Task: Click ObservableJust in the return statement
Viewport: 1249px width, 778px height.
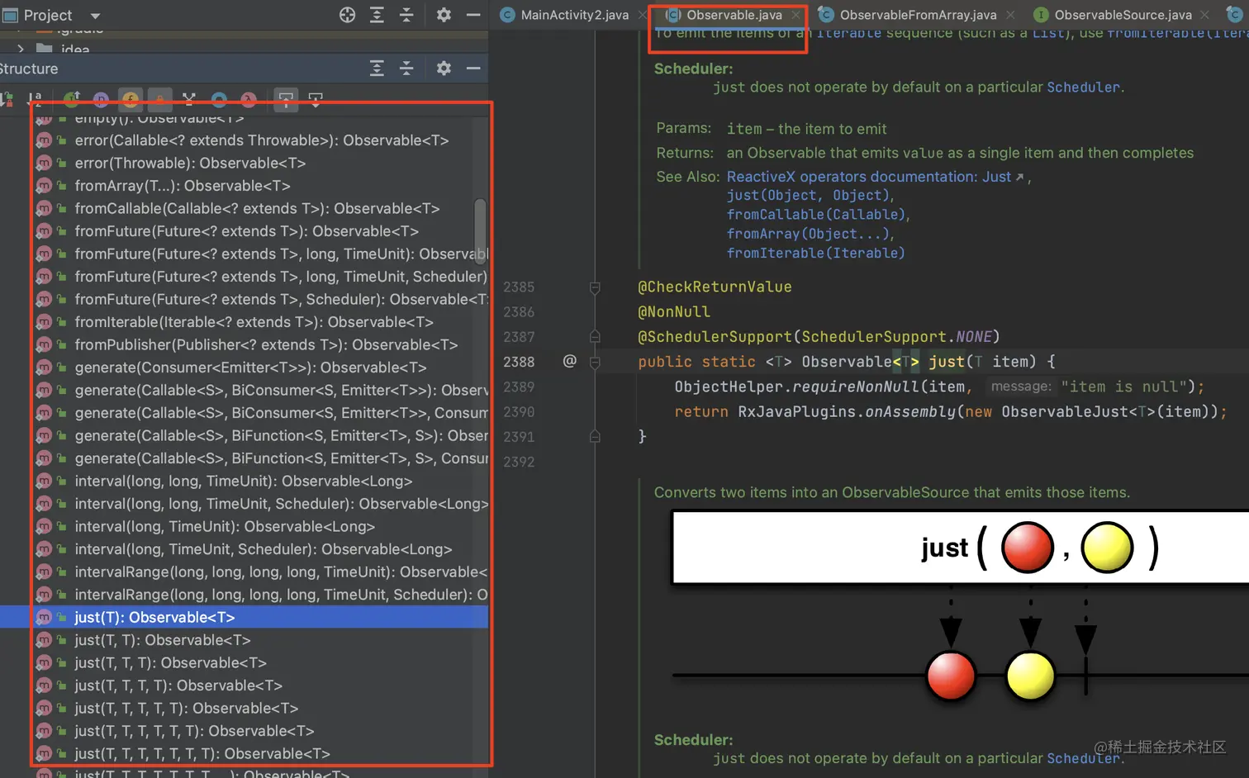Action: (x=1064, y=411)
